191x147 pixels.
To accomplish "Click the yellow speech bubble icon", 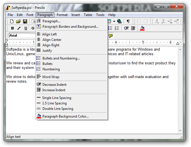I will pyautogui.click(x=111, y=36).
